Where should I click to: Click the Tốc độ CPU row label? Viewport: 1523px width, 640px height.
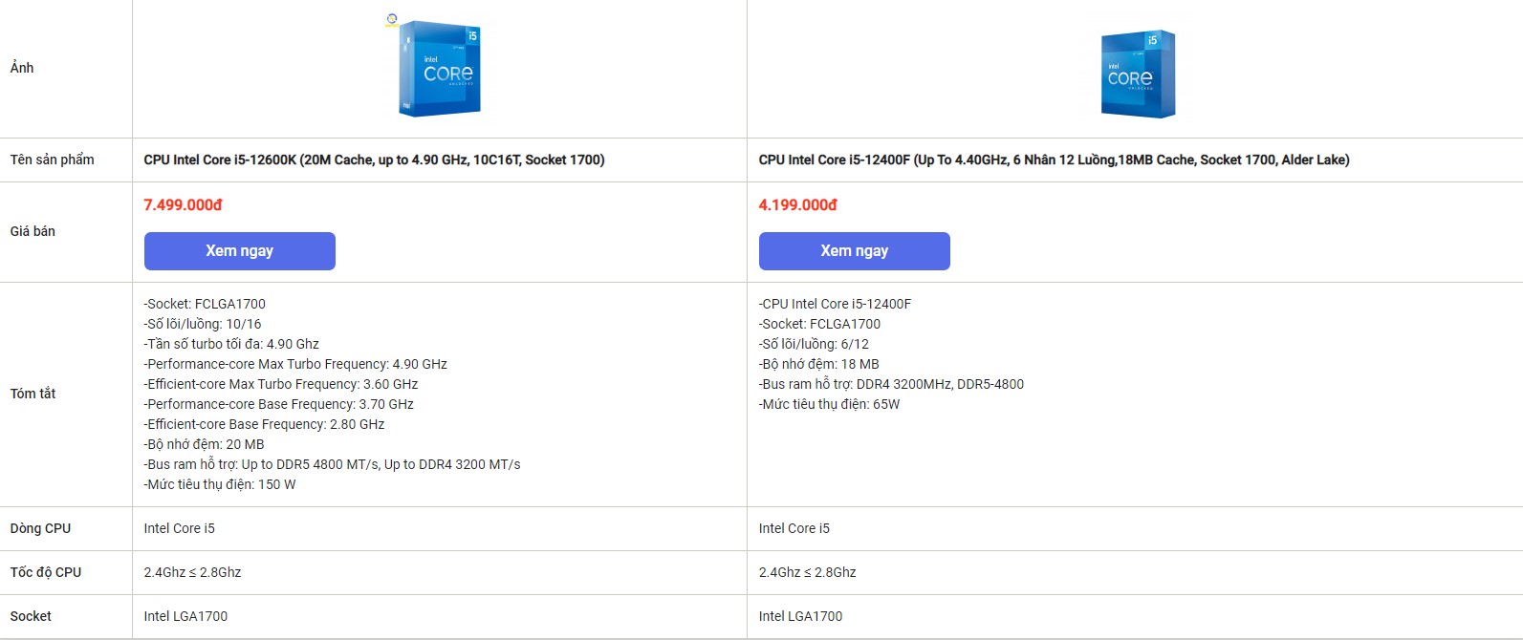[46, 572]
